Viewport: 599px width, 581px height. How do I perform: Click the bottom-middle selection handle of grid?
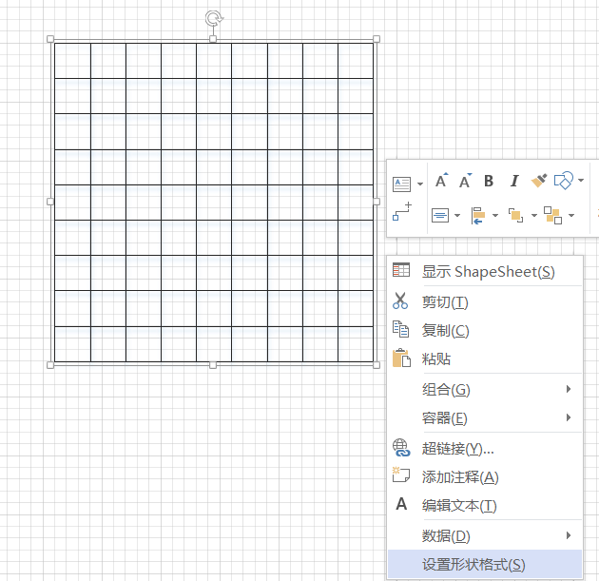(x=213, y=365)
